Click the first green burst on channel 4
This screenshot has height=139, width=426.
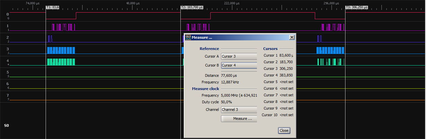point(61,62)
